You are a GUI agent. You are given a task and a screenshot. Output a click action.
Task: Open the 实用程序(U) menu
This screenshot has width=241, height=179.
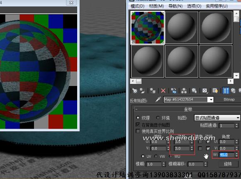click(217, 6)
